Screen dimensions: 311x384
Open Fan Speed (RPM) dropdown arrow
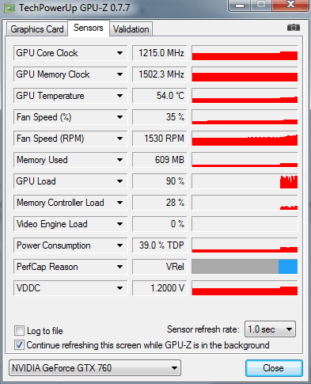click(x=119, y=139)
